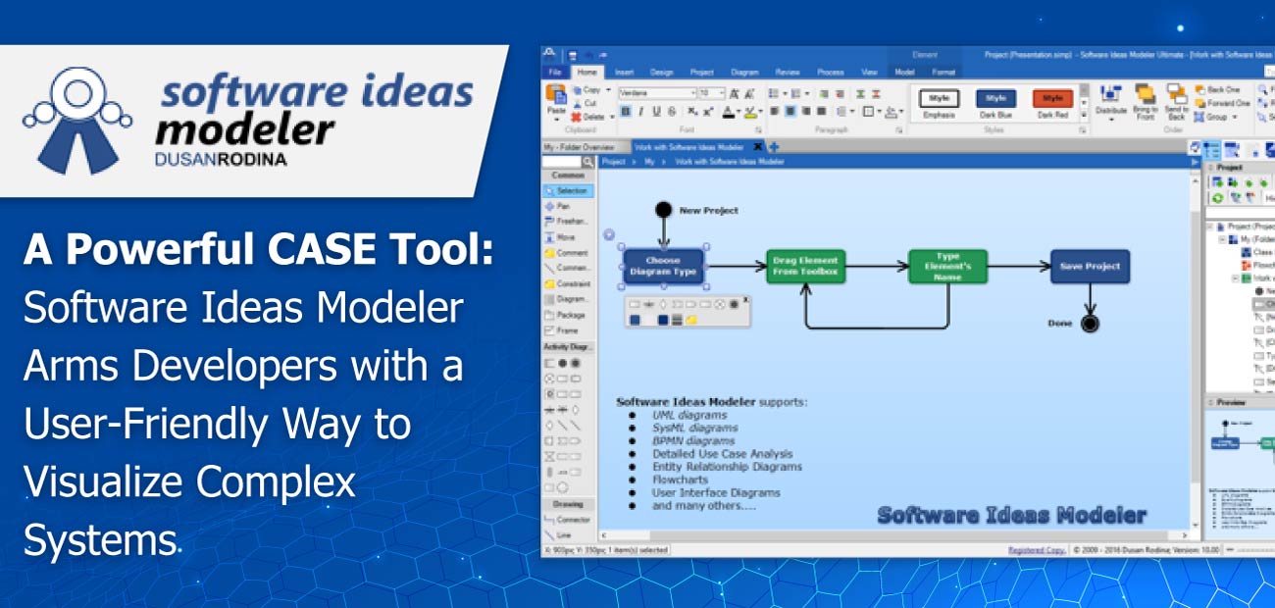Apply the Dark Blue style

coord(997,99)
